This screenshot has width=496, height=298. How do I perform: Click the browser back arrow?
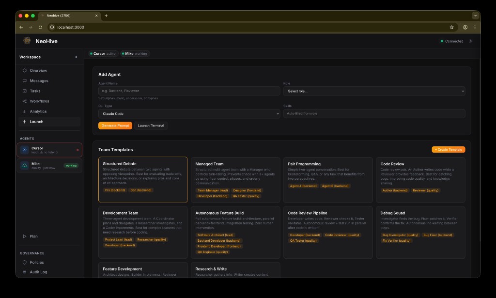21,27
